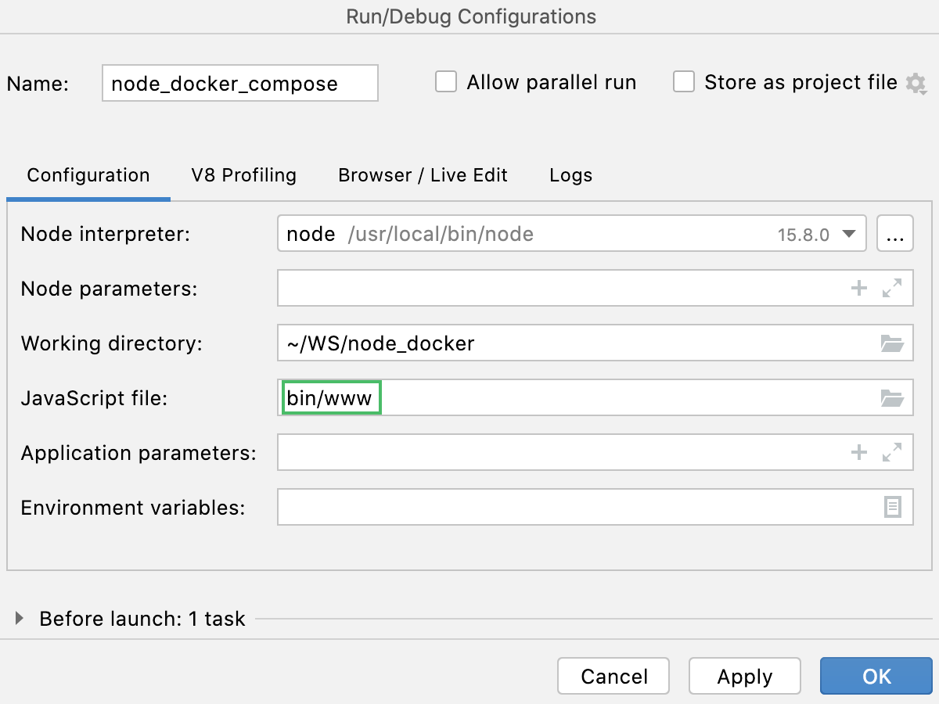Check Store as project file
This screenshot has width=939, height=704.
[x=684, y=81]
